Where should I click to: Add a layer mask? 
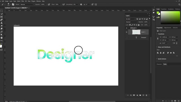coord(134,95)
